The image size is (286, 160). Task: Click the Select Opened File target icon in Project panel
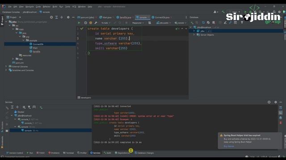coord(51,17)
